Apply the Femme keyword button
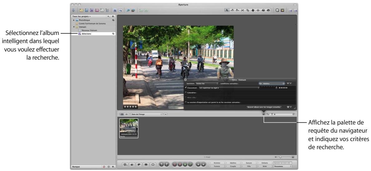 [x=217, y=166]
